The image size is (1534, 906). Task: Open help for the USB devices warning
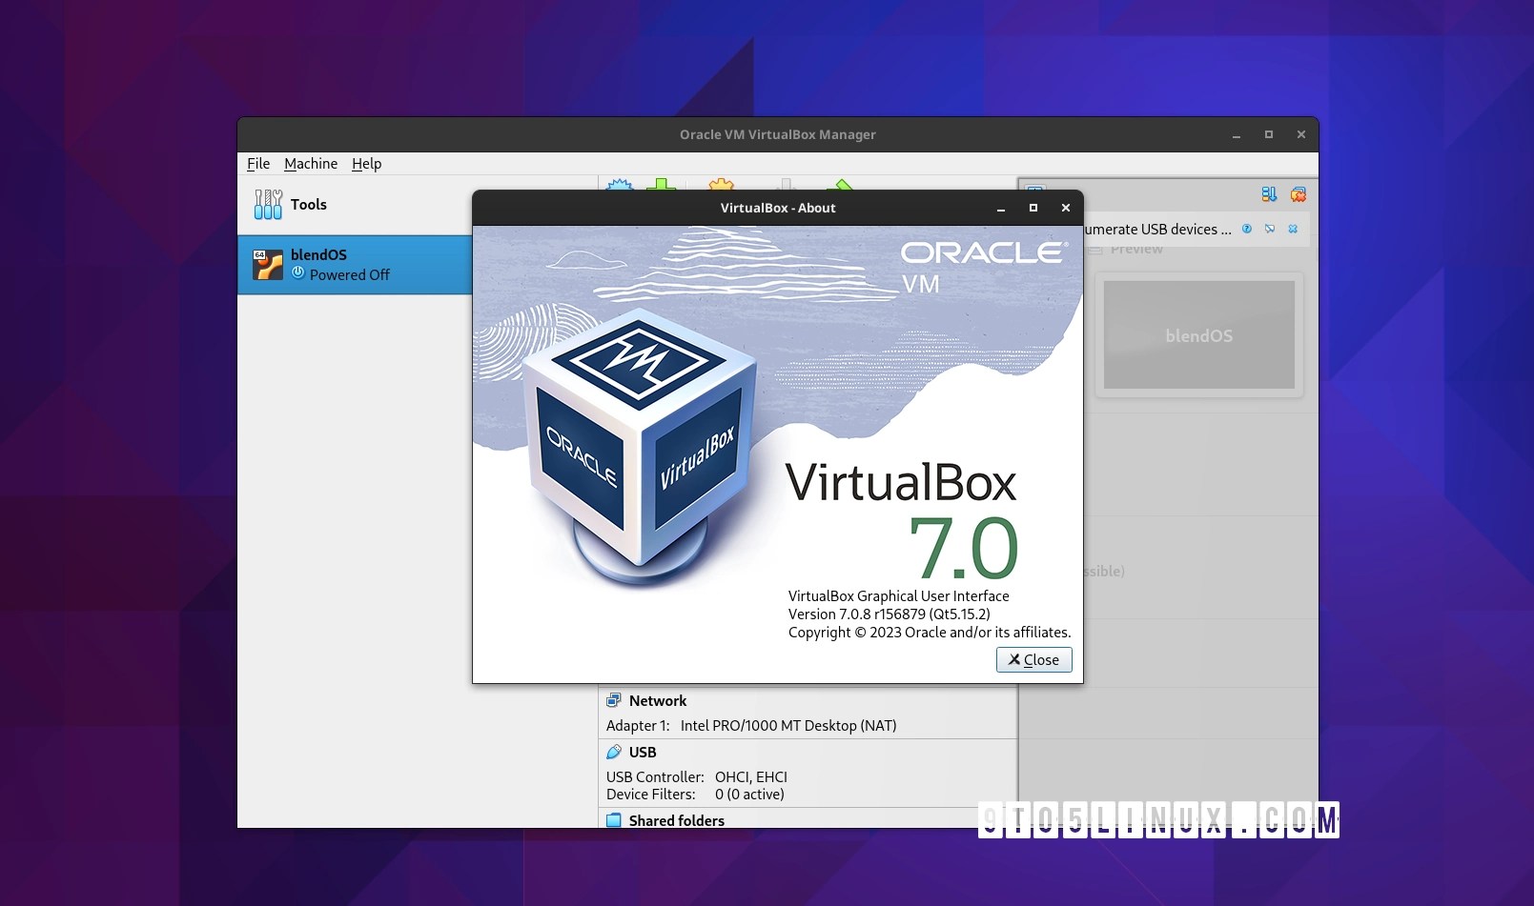pos(1245,229)
